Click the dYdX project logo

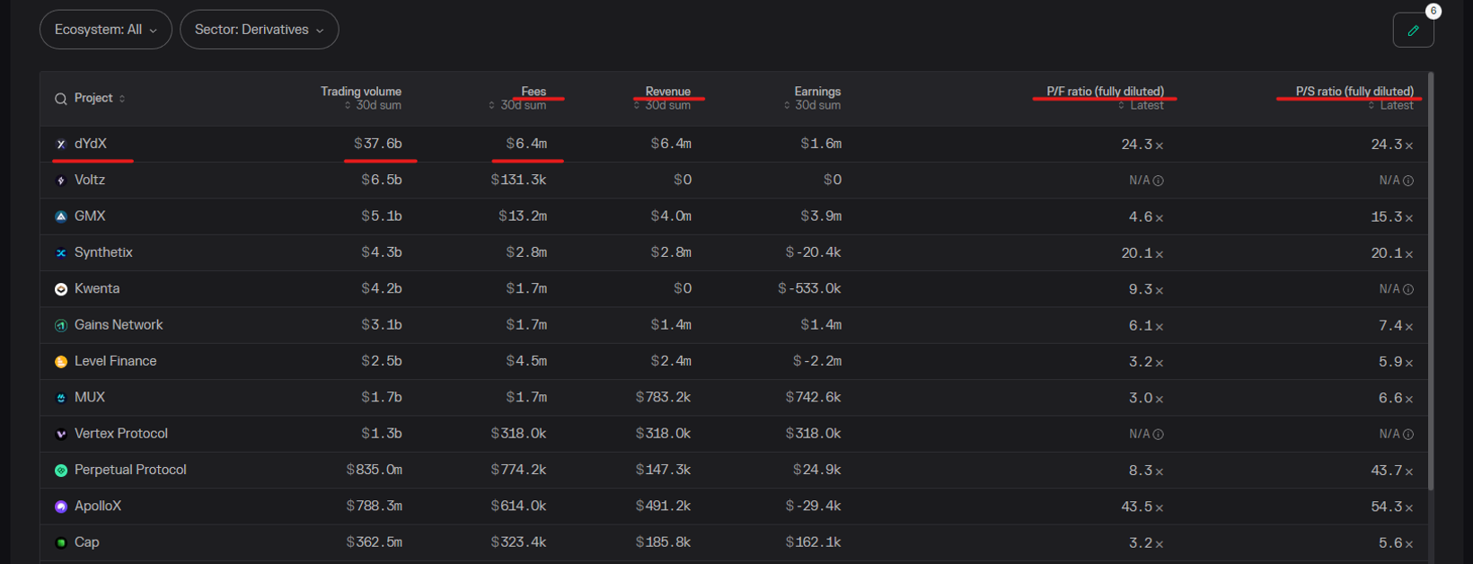[x=61, y=145]
